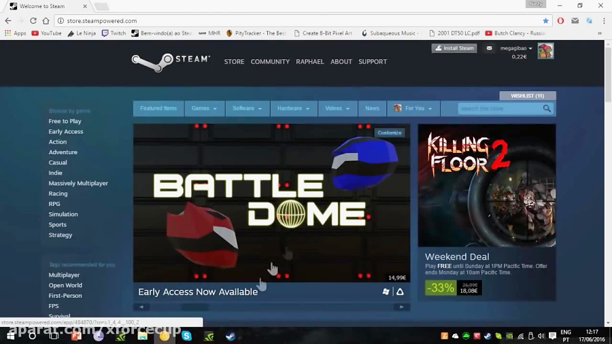Screen dimensions: 612x344
Task: Click the Steam logo in the header
Action: click(x=170, y=61)
